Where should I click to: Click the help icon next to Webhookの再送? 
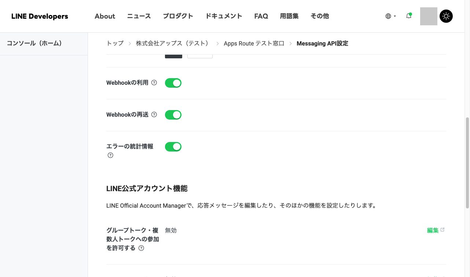coord(154,115)
